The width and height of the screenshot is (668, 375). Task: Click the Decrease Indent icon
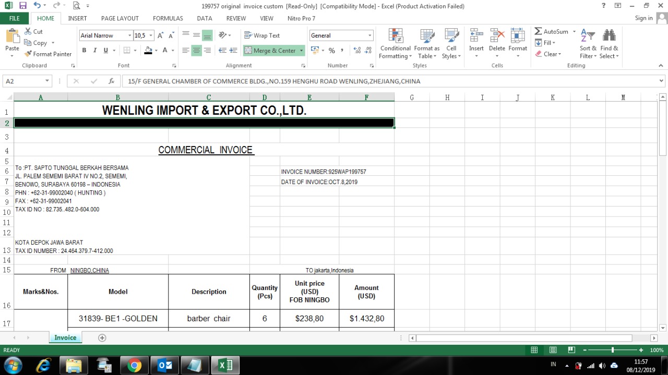pyautogui.click(x=222, y=51)
